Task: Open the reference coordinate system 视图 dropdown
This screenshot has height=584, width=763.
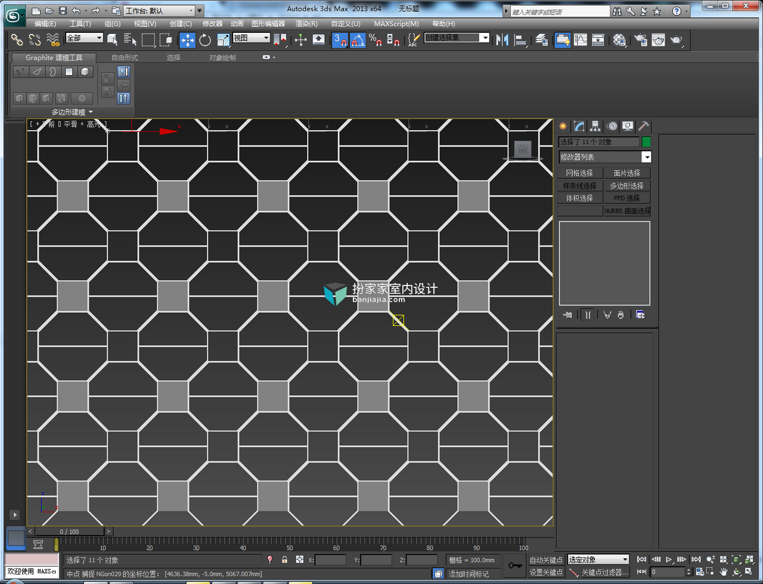Action: pyautogui.click(x=251, y=38)
